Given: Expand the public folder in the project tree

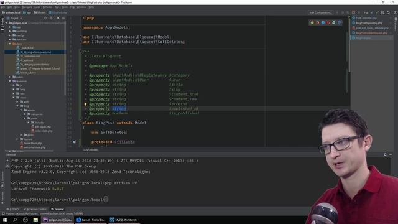Looking at the screenshot, I should point(10,77).
